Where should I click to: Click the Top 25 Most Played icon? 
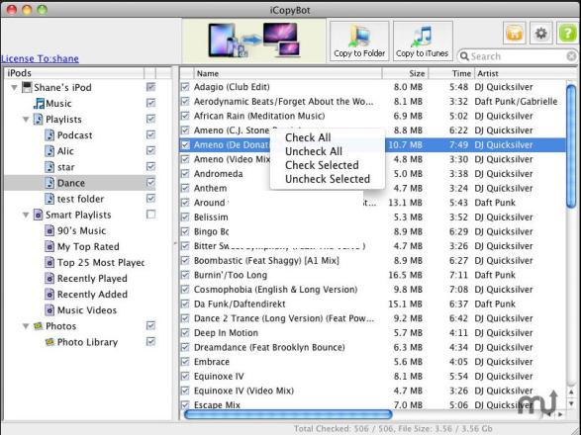point(49,262)
